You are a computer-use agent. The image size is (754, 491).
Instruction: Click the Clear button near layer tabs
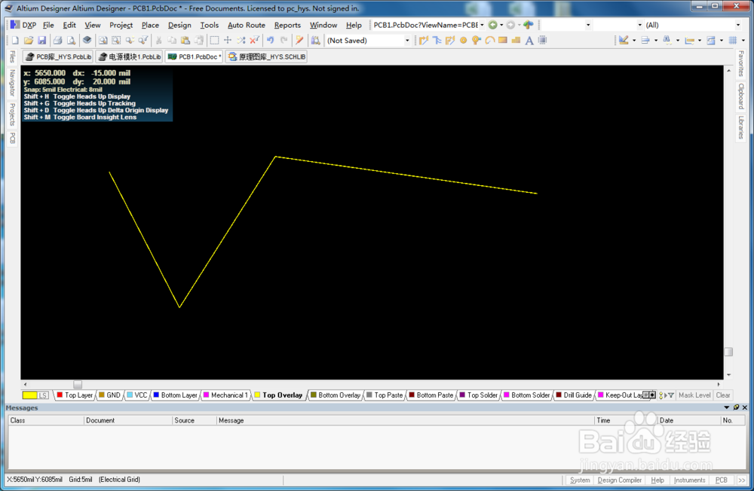(723, 395)
